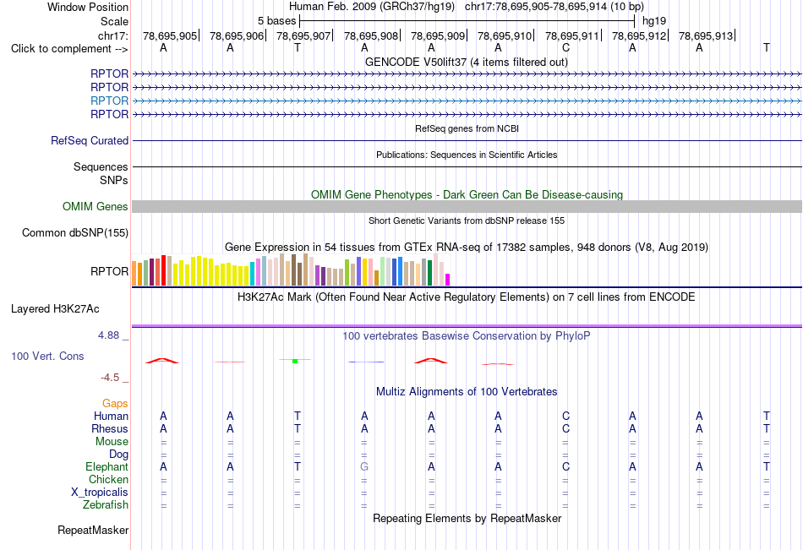Click the 'Click to complement -->' label
Image resolution: width=803 pixels, height=550 pixels.
(x=69, y=49)
